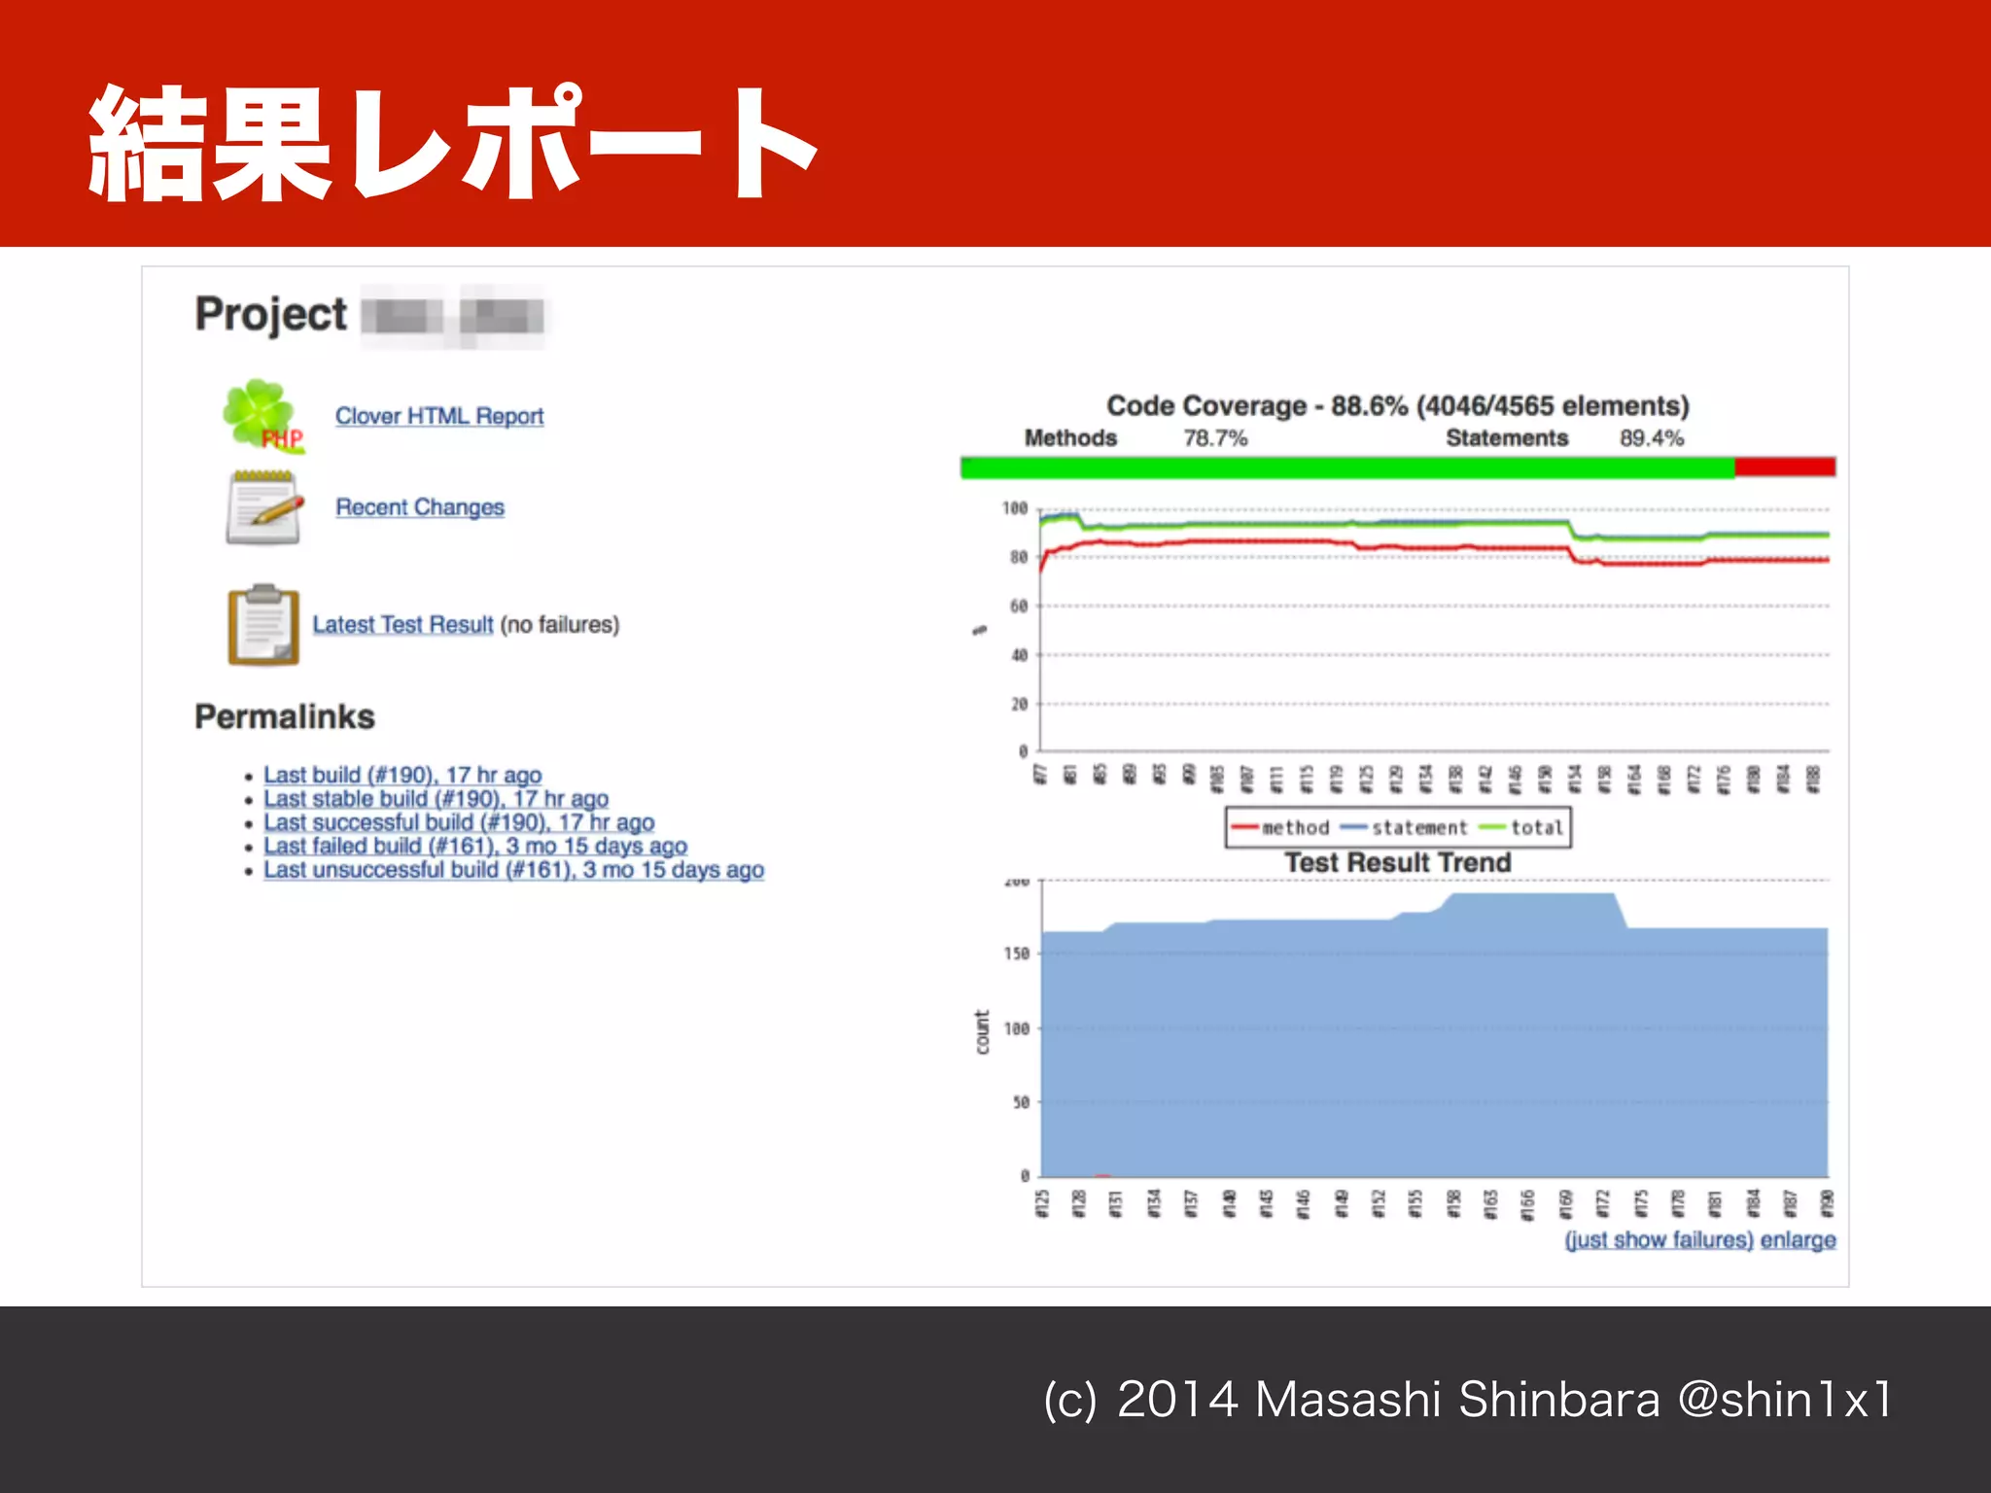
Task: Click the red portion of coverage bar
Action: (x=1785, y=468)
